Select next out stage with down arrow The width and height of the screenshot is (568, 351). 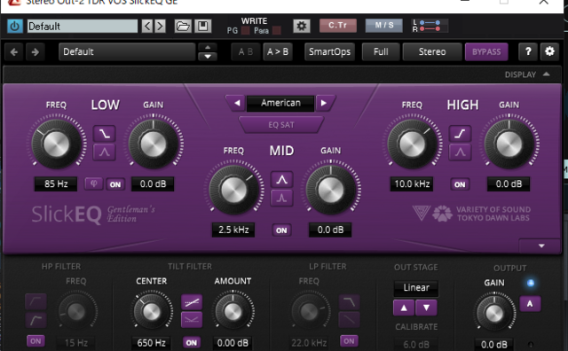[x=426, y=308]
